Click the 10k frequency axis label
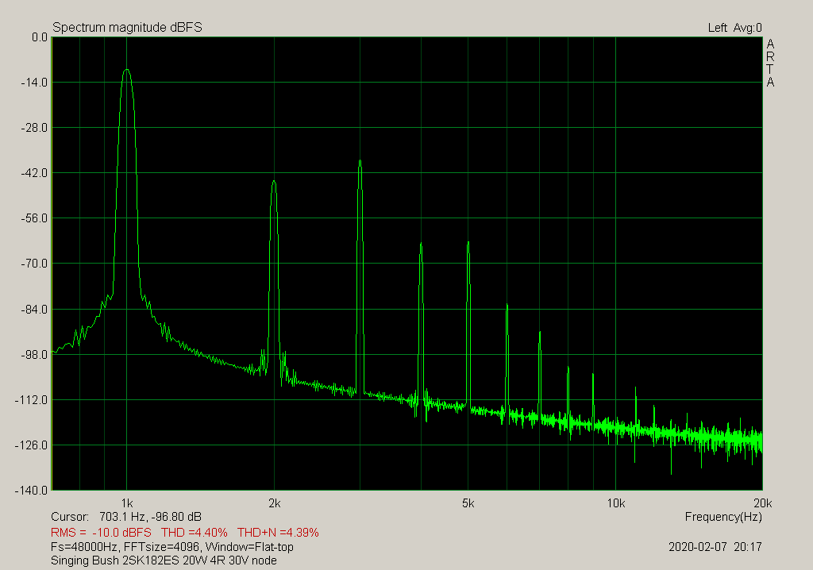The image size is (813, 570). click(x=615, y=503)
